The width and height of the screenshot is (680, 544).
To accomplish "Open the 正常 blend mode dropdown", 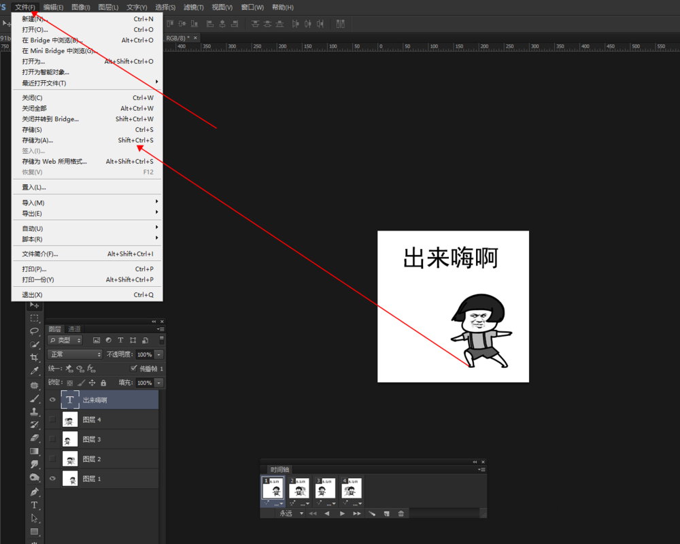I will 75,354.
